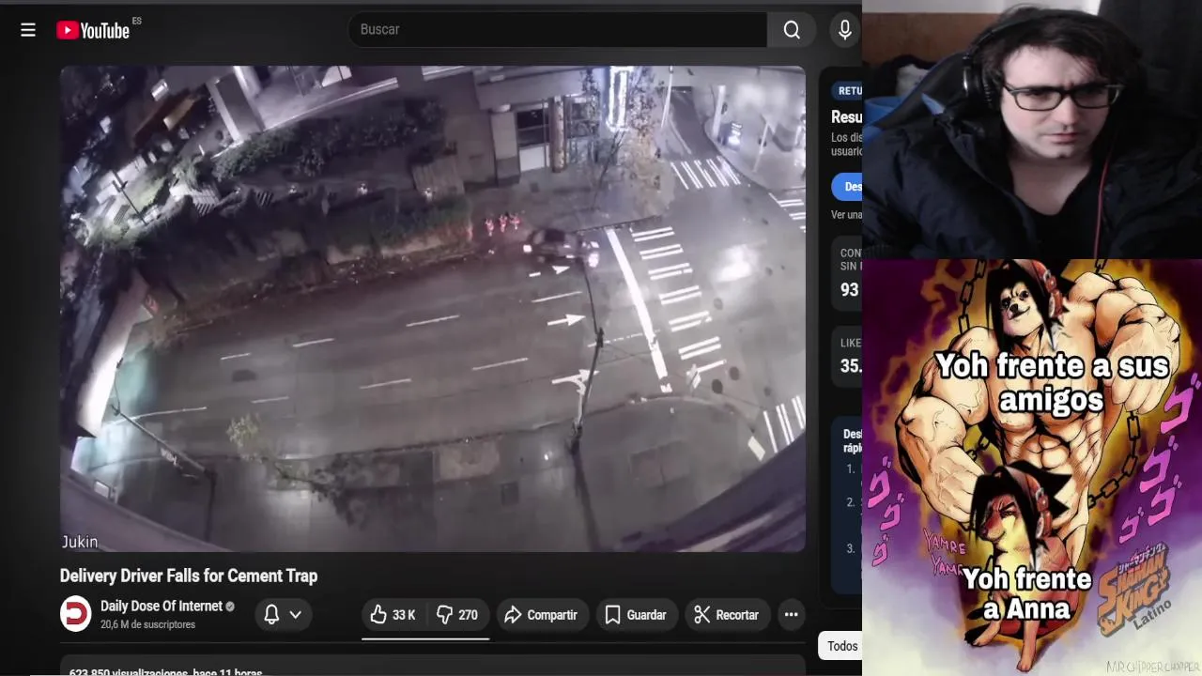Click Recortar clip button
The height and width of the screenshot is (676, 1202).
[727, 615]
